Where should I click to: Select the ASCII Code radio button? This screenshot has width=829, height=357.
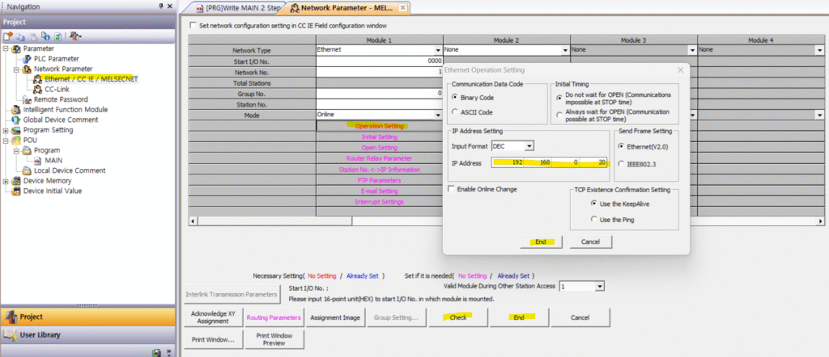455,111
